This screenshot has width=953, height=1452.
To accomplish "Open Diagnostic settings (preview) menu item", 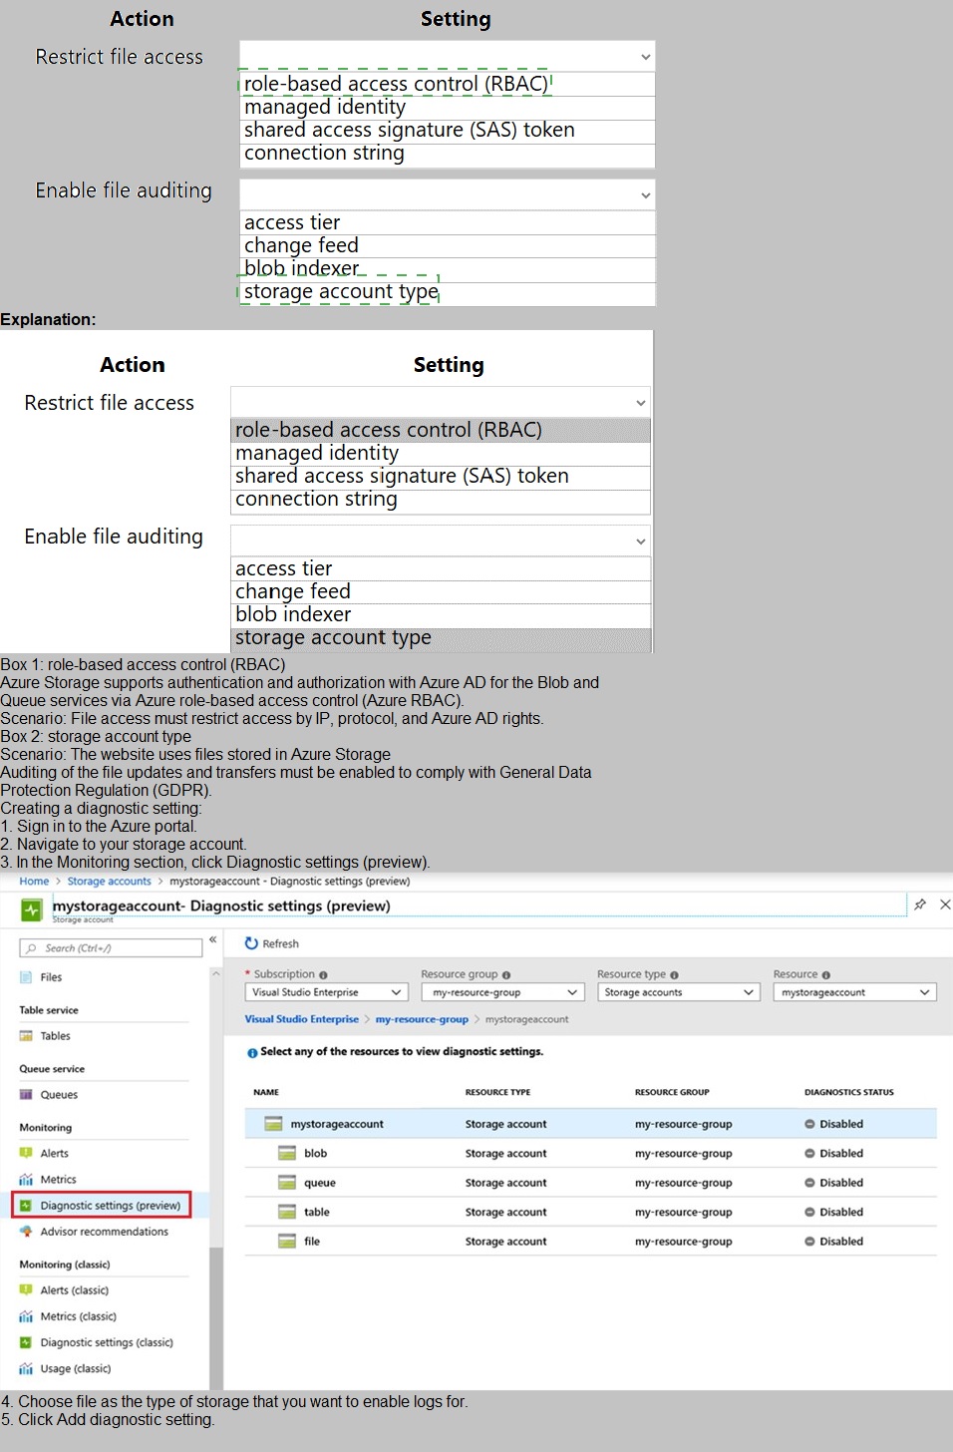I will click(x=110, y=1206).
